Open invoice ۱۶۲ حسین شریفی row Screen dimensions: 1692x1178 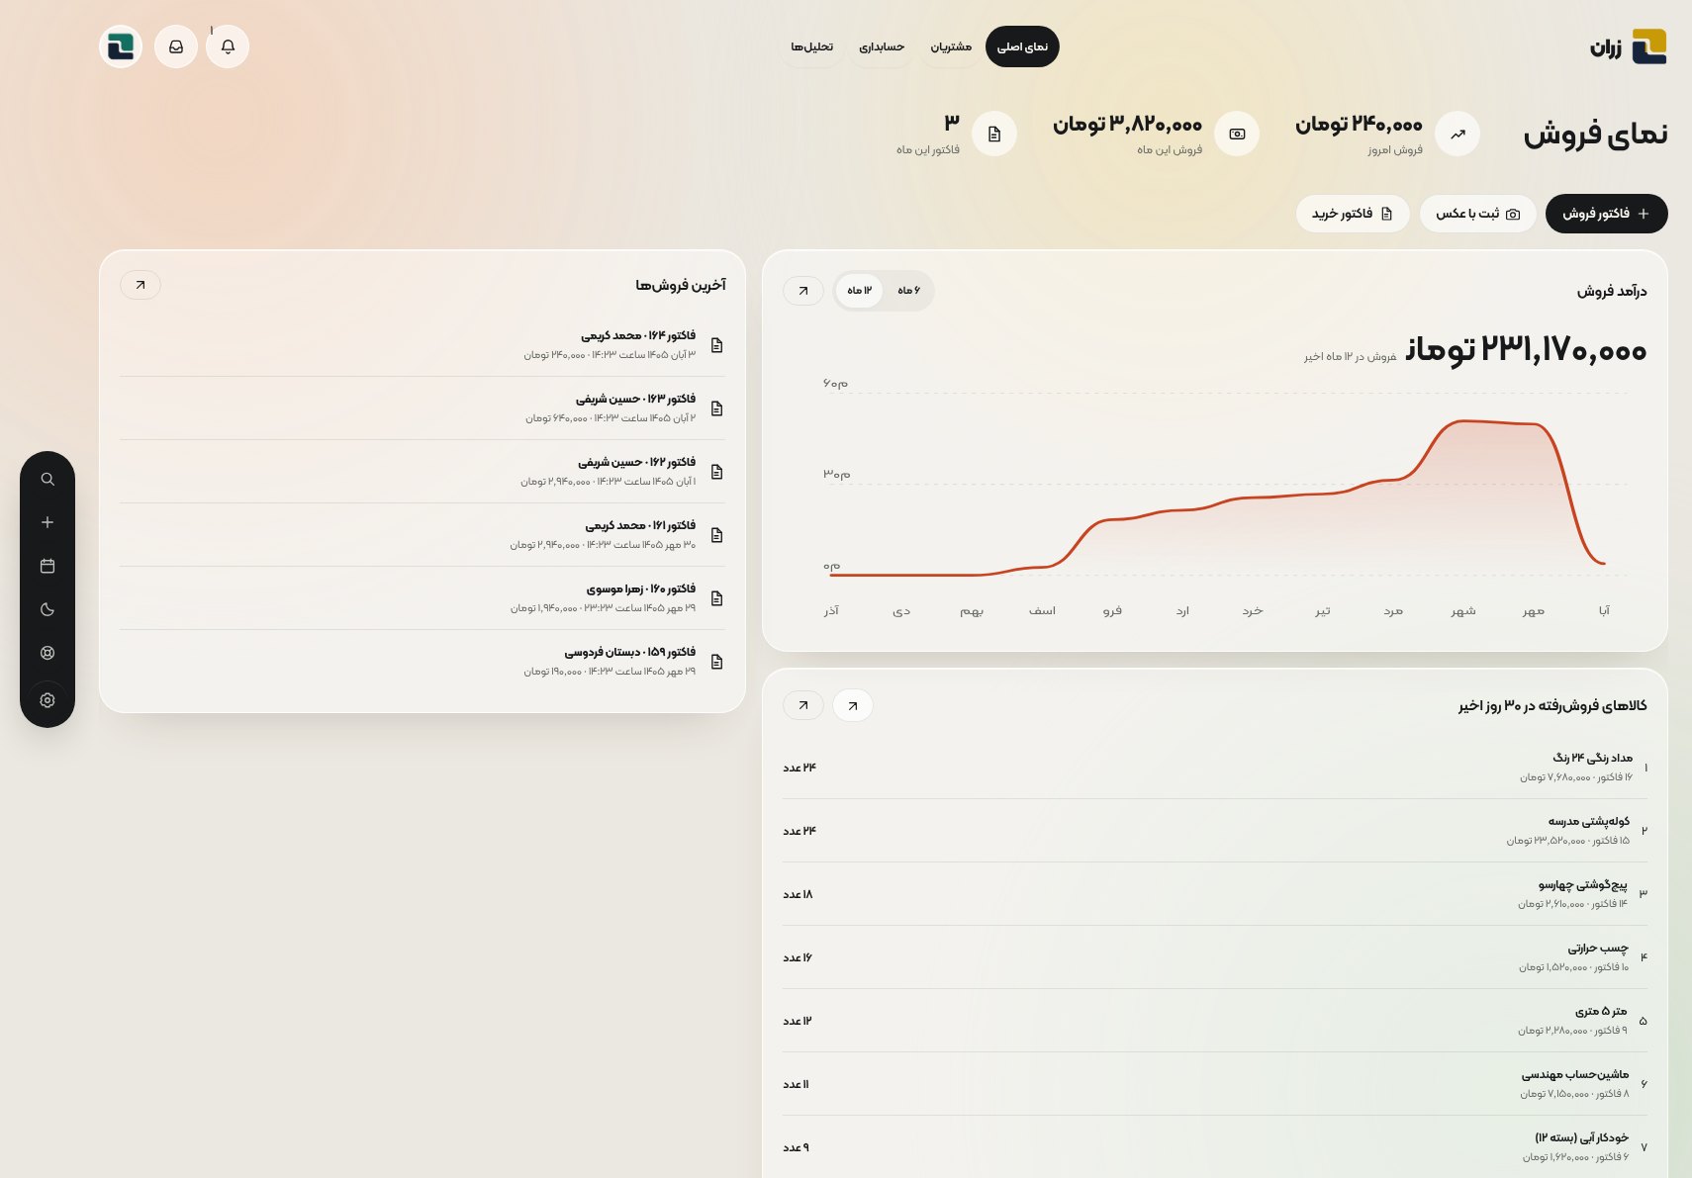tap(423, 472)
